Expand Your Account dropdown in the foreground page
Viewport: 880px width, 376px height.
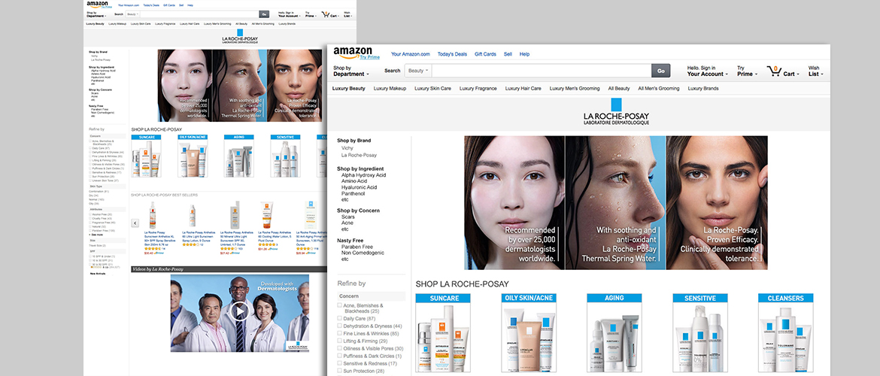click(x=707, y=74)
